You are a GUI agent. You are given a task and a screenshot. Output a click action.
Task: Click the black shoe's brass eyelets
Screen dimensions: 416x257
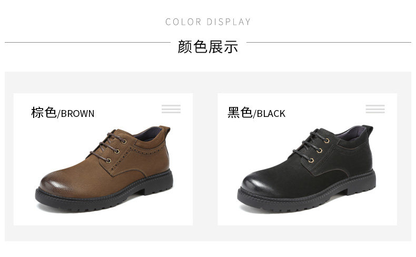(x=319, y=151)
